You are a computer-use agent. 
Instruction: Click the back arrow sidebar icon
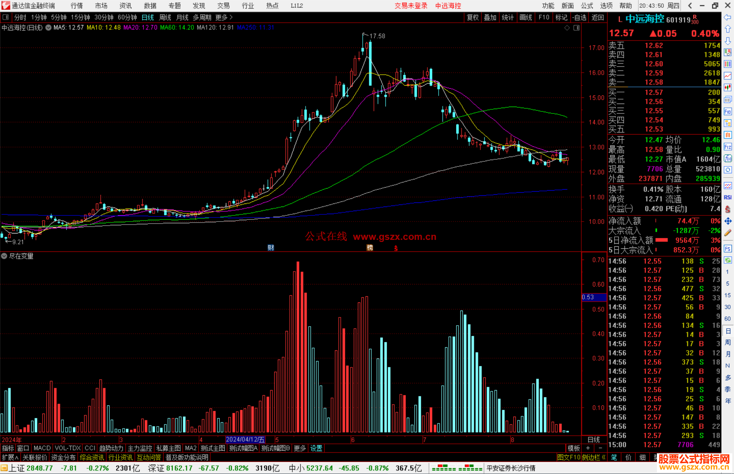pos(728,17)
